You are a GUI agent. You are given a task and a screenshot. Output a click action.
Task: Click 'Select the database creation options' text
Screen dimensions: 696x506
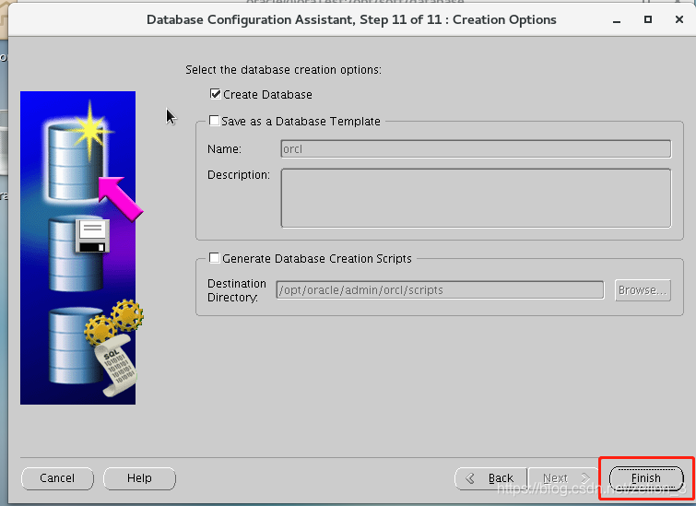[x=283, y=70]
